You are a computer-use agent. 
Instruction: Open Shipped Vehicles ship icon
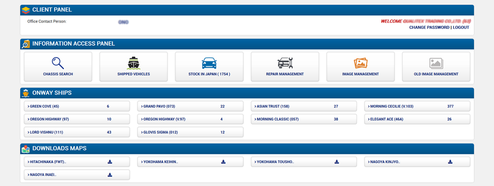pos(133,63)
